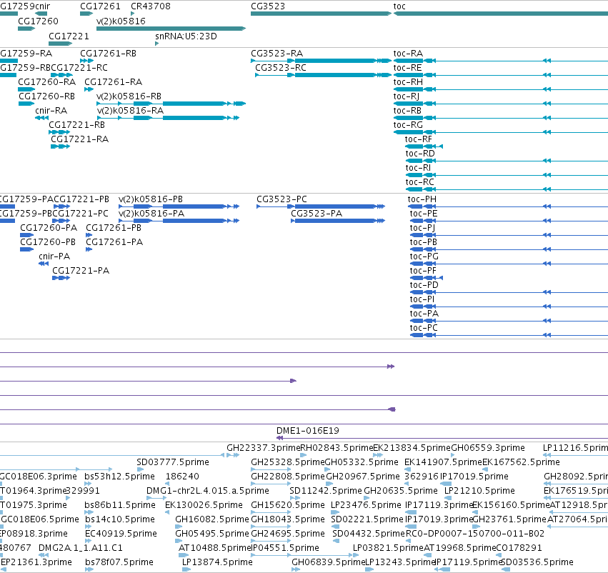Click the CG3523-PA protein feature bar
The image size is (608, 573).
[338, 221]
